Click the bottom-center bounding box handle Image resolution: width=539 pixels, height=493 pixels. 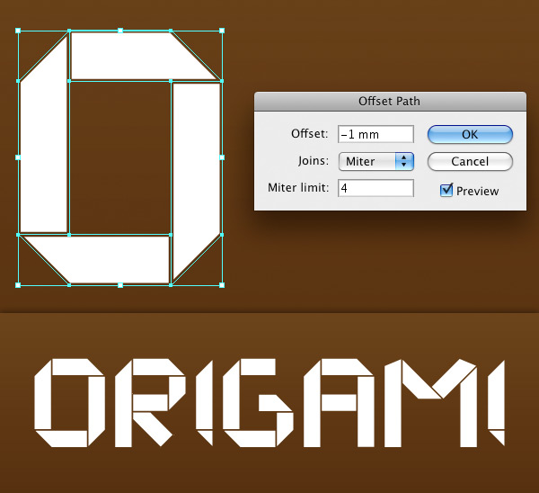(x=120, y=285)
